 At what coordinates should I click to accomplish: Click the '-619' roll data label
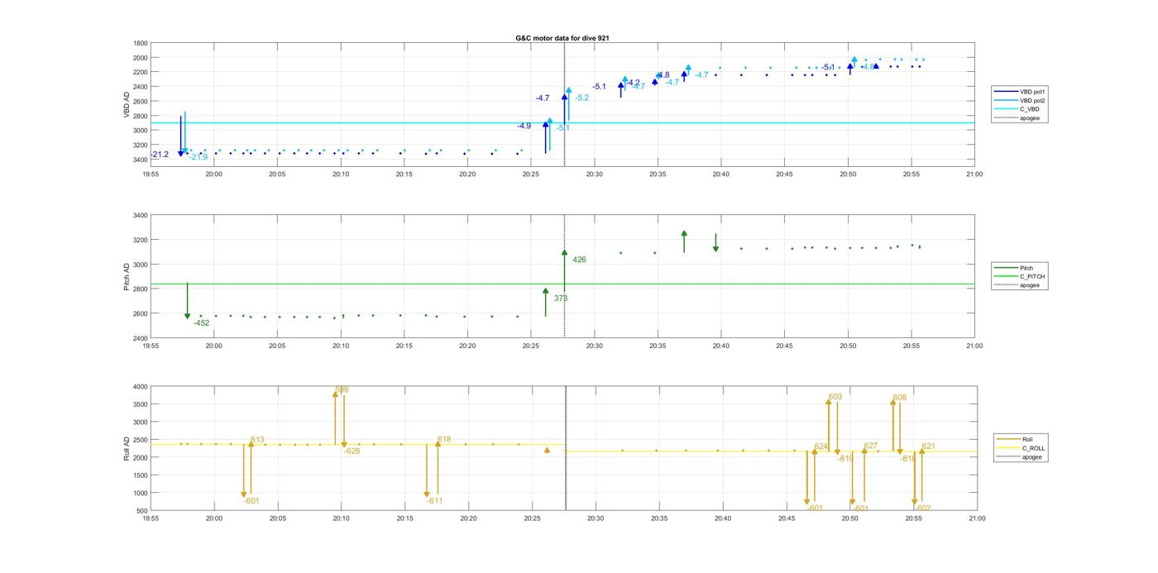pos(845,458)
